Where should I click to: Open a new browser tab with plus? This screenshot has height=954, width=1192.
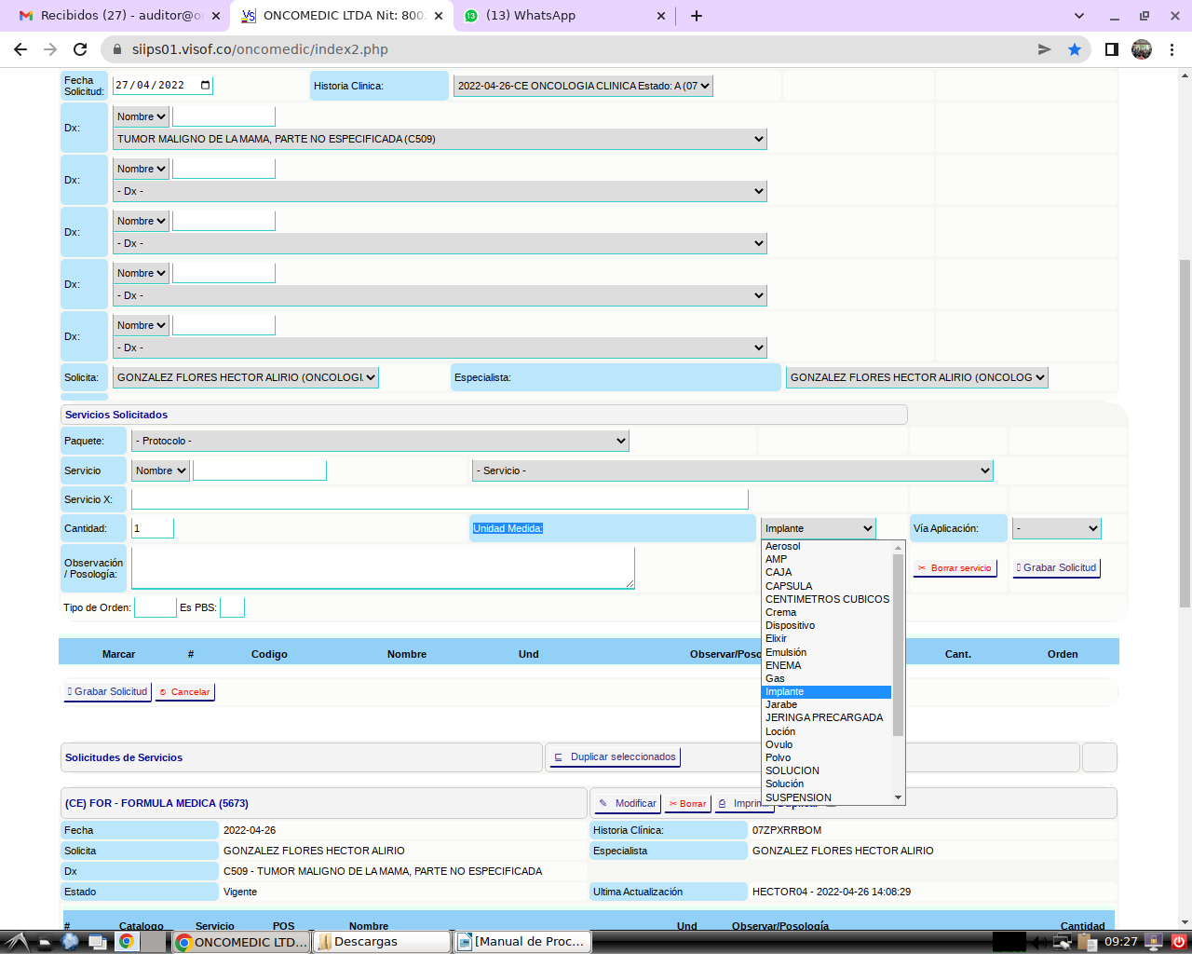point(697,16)
